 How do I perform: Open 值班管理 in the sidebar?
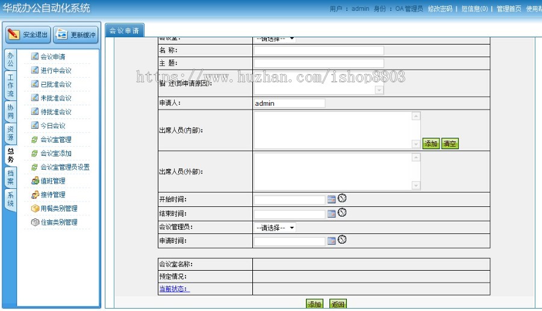(x=53, y=181)
